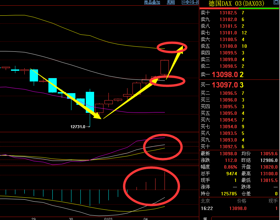Click 涨跌 change value 112.0
The width and height of the screenshot is (280, 220).
coord(231,160)
